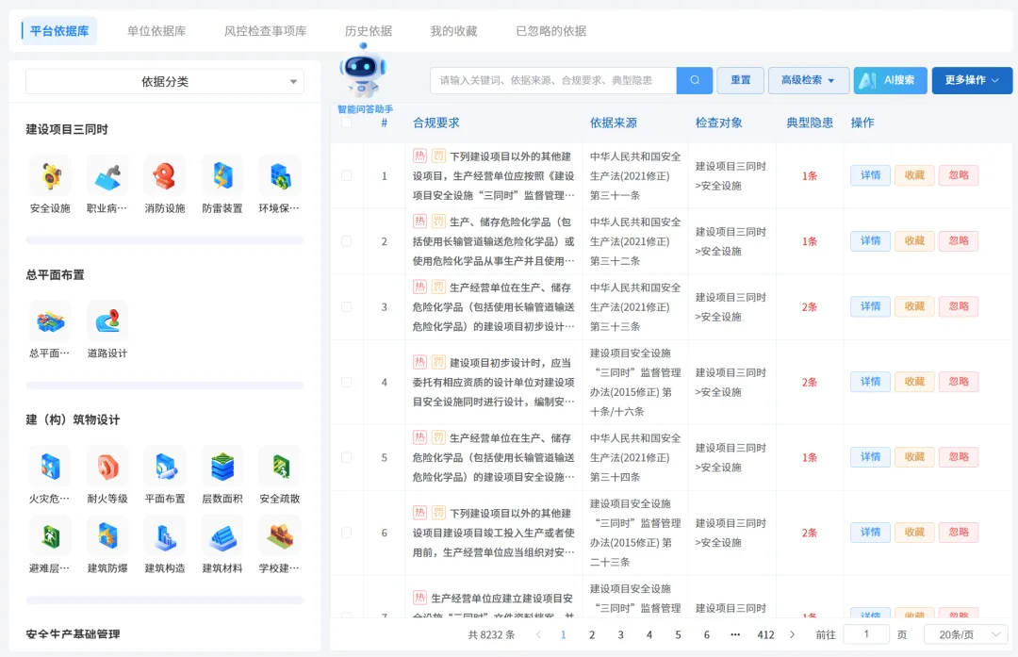Viewport: 1018px width, 657px height.
Task: Go to the next page arrow
Action: pos(792,634)
